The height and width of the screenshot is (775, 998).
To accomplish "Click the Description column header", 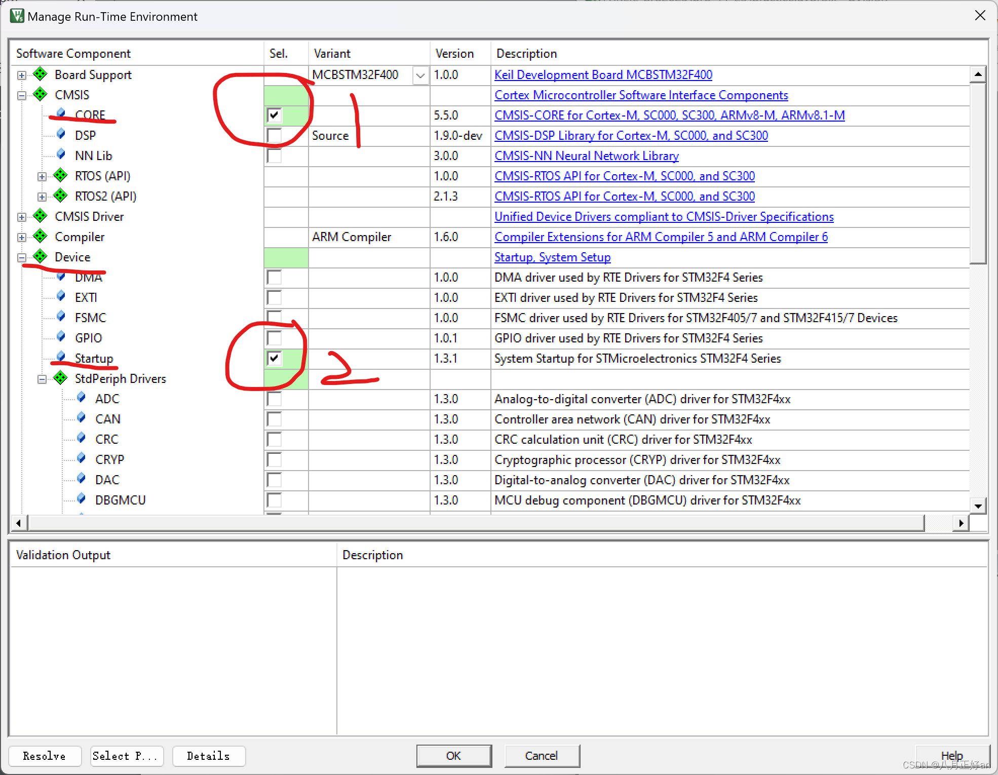I will click(527, 53).
